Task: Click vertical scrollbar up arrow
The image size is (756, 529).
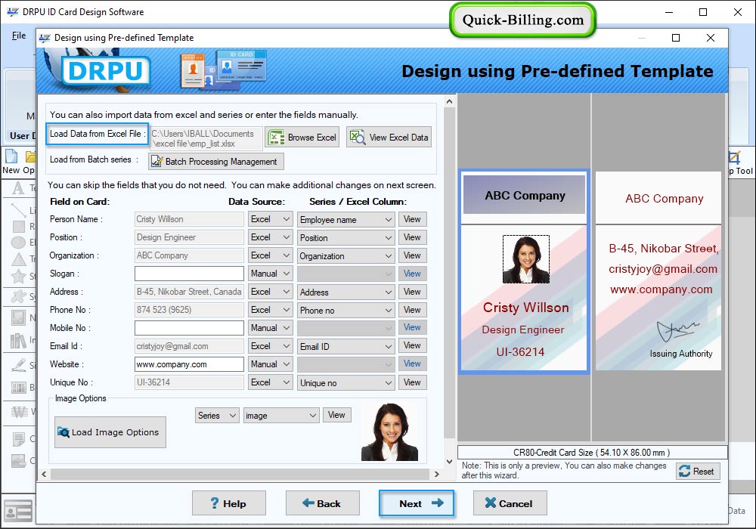Action: click(449, 102)
